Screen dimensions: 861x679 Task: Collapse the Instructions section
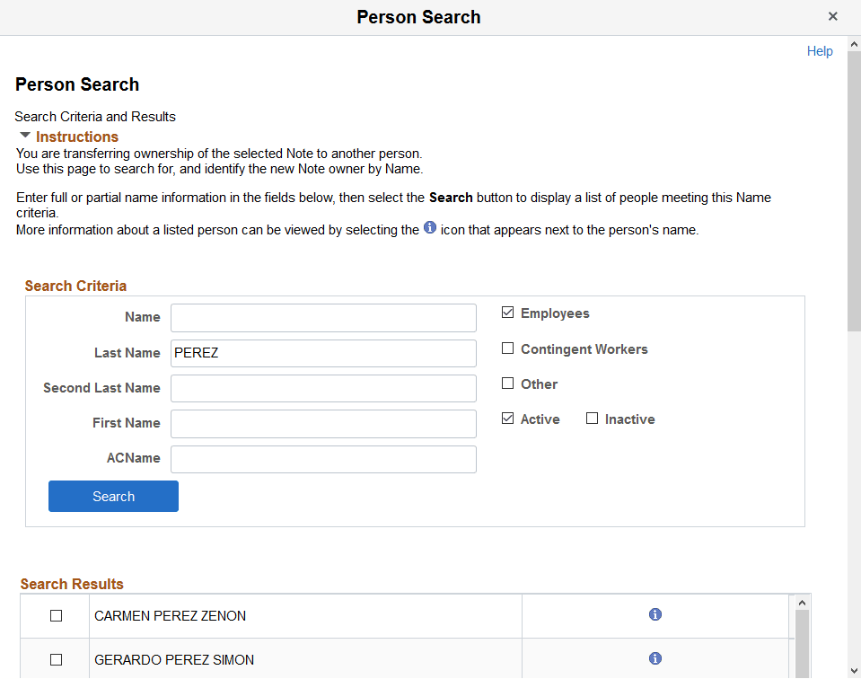tap(25, 137)
